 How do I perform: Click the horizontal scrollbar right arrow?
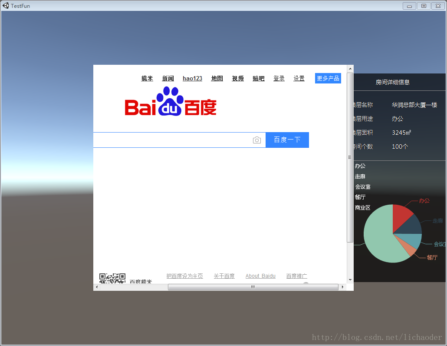coord(342,287)
